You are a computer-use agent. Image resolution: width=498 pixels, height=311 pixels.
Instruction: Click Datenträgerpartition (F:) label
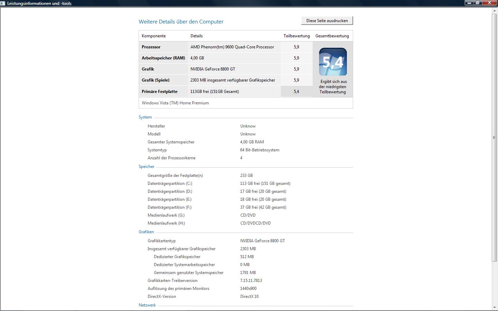coord(169,207)
